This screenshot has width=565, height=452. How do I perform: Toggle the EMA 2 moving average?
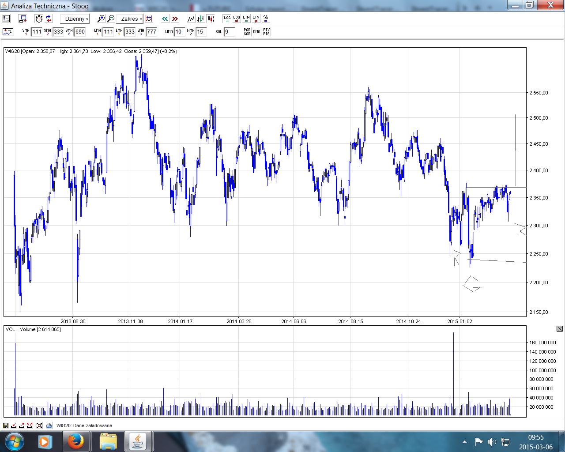[119, 32]
